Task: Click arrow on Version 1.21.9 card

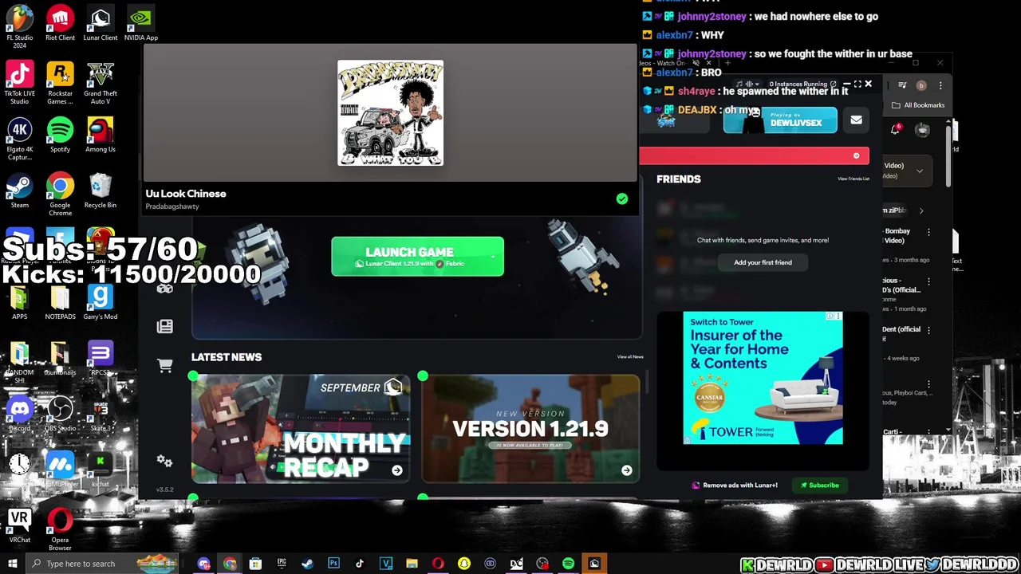Action: tap(626, 470)
